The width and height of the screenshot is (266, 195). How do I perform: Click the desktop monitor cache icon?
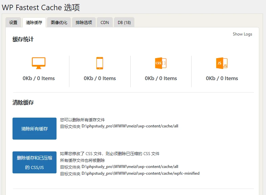[39, 63]
